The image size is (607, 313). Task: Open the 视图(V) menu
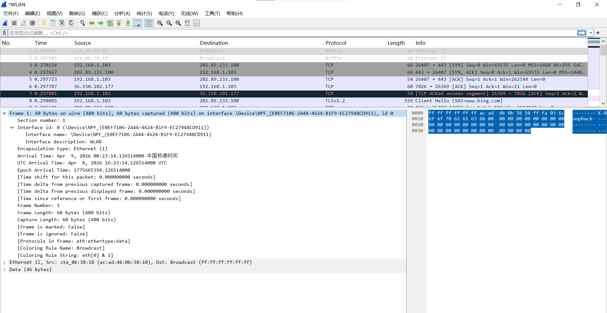coord(55,14)
